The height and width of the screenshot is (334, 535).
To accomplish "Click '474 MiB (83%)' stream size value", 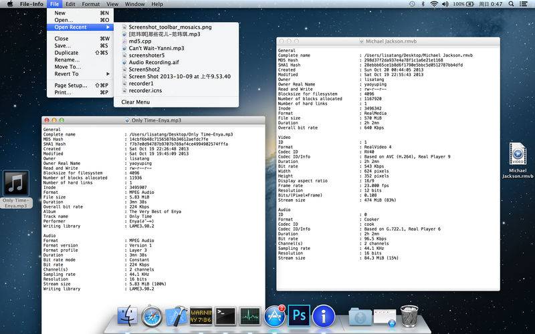I will (380, 200).
